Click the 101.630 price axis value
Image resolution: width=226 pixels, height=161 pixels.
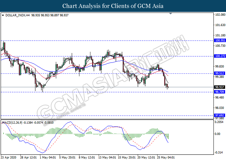coord(220,25)
